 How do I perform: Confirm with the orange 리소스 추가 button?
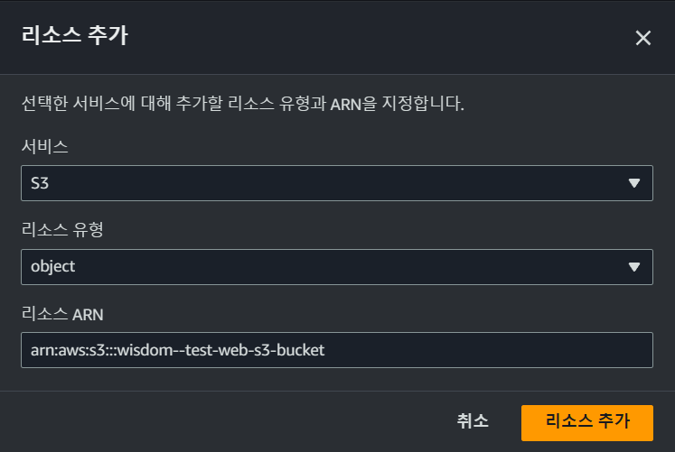(587, 423)
